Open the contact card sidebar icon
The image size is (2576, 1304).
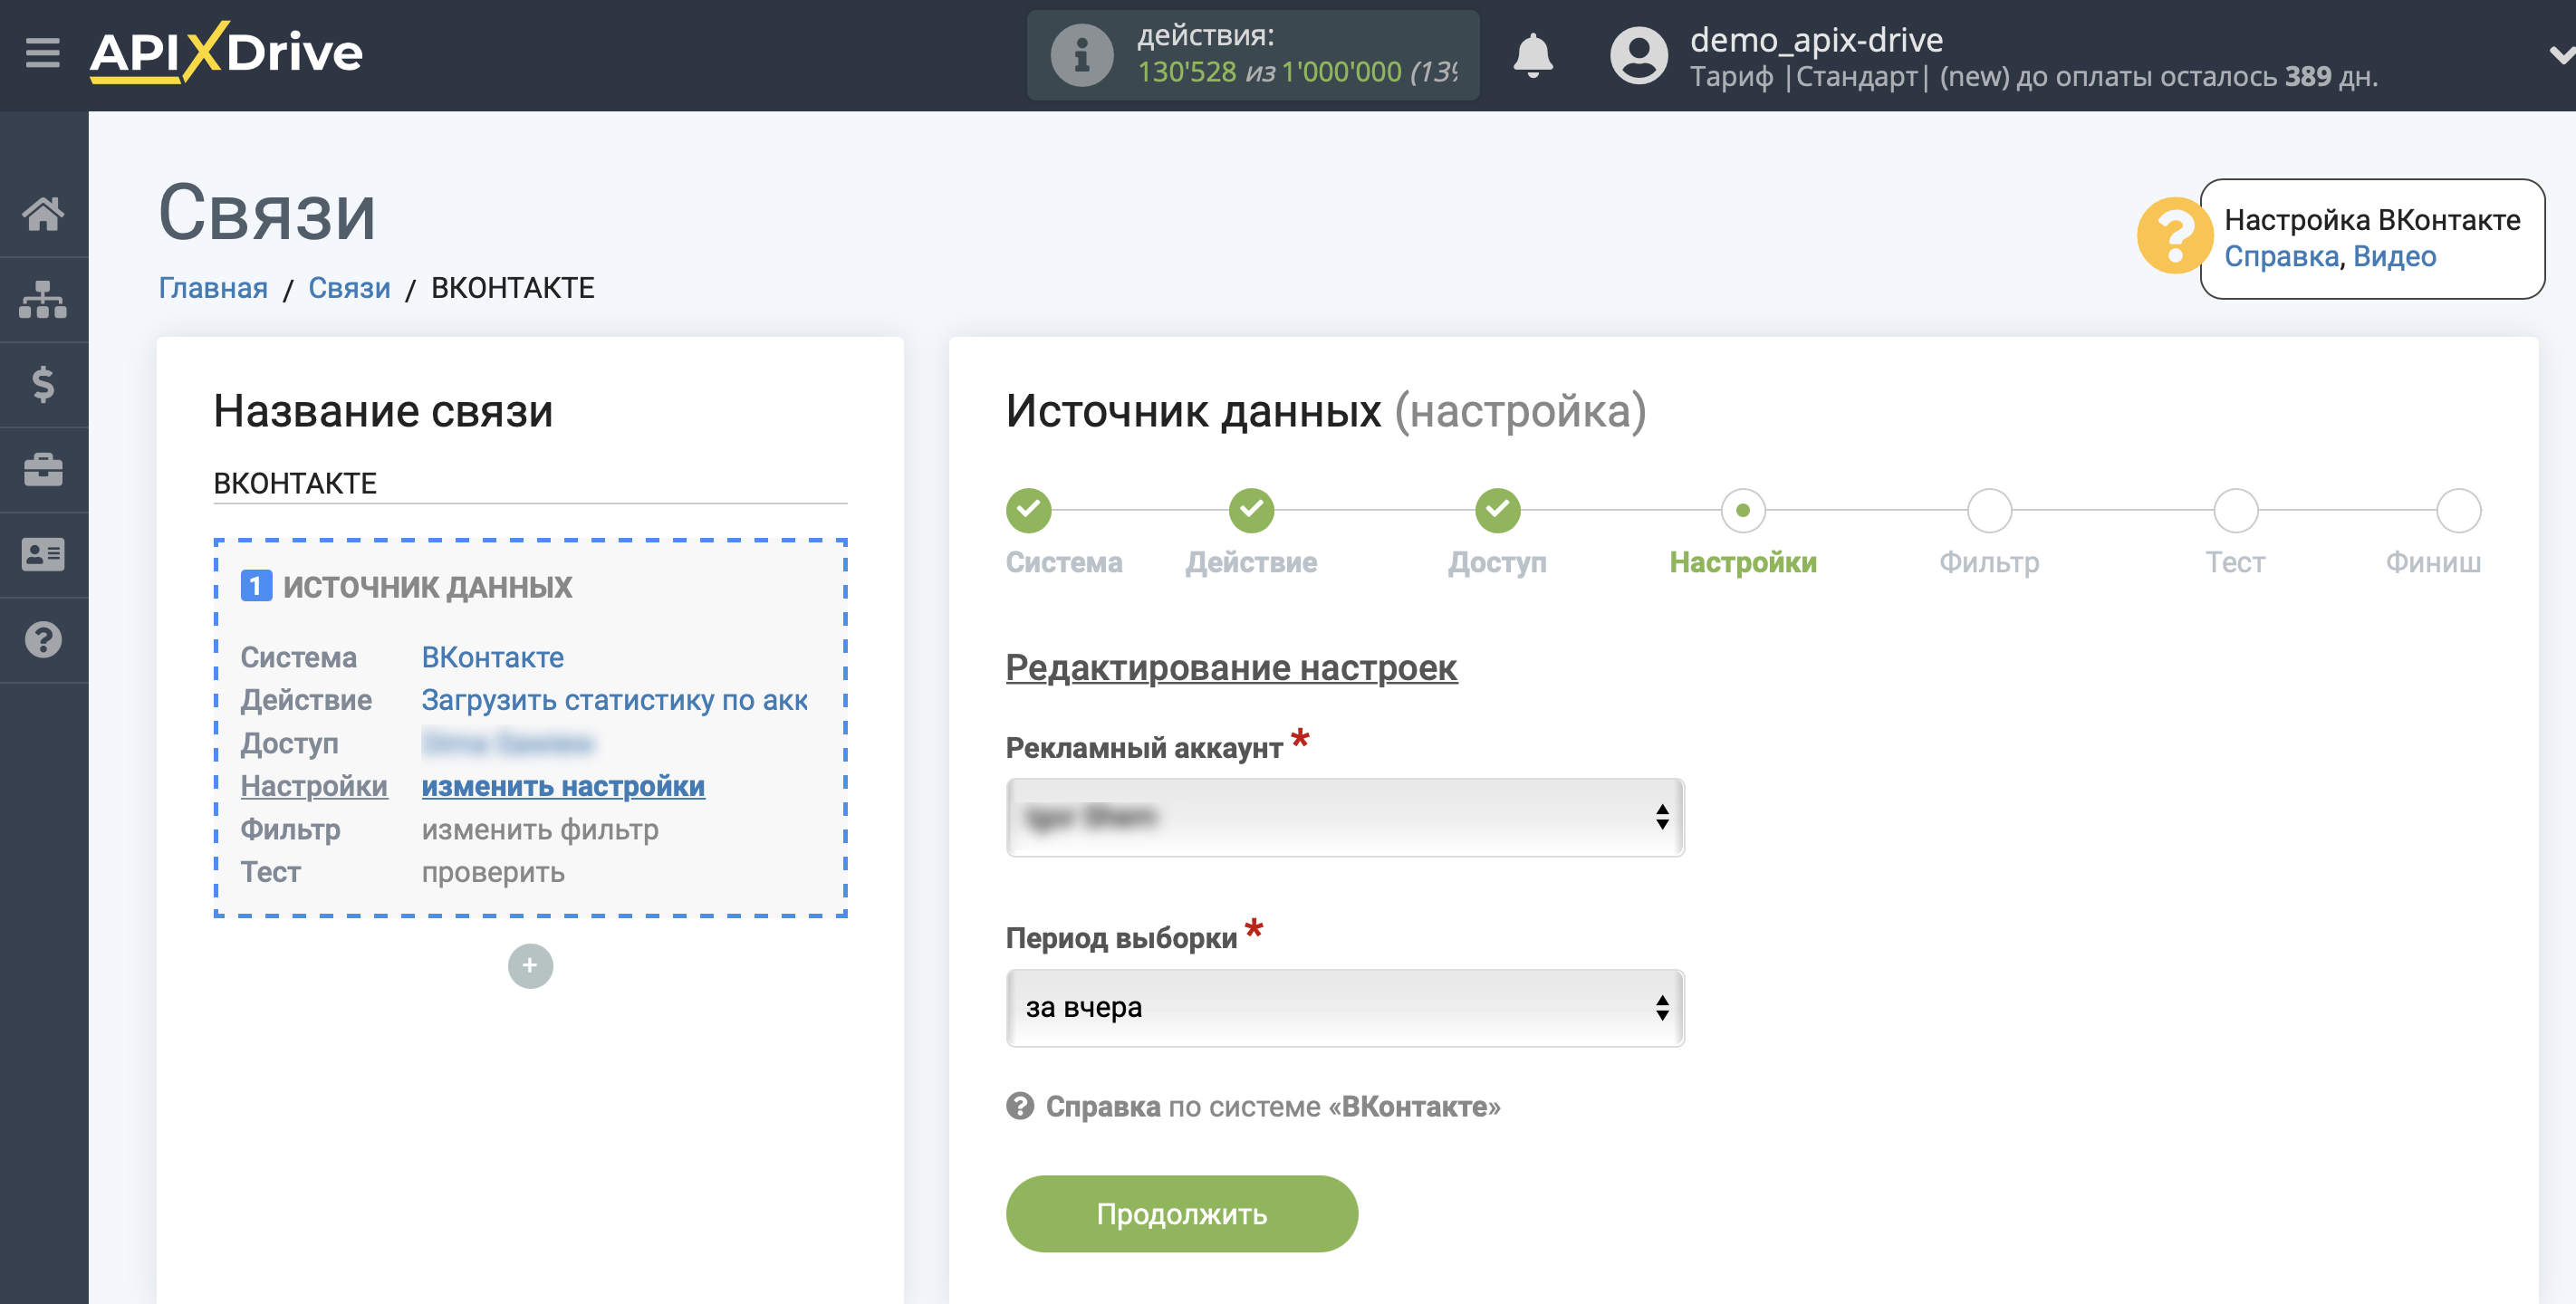point(43,554)
